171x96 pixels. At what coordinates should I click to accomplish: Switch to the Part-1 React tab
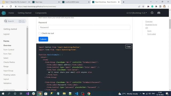click(x=16, y=2)
